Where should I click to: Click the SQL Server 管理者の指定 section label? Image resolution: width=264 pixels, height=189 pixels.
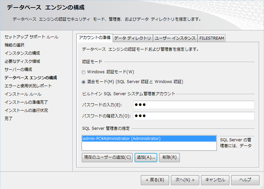pyautogui.click(x=106, y=129)
